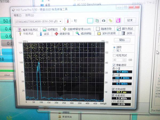160x120 pixels.
Task: Click the CPU usage value 10.8%
Action: (x=121, y=104)
